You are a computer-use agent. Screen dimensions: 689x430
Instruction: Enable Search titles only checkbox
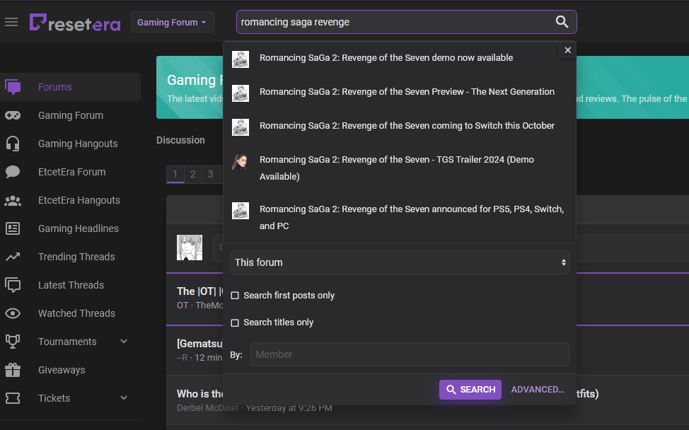pyautogui.click(x=235, y=322)
